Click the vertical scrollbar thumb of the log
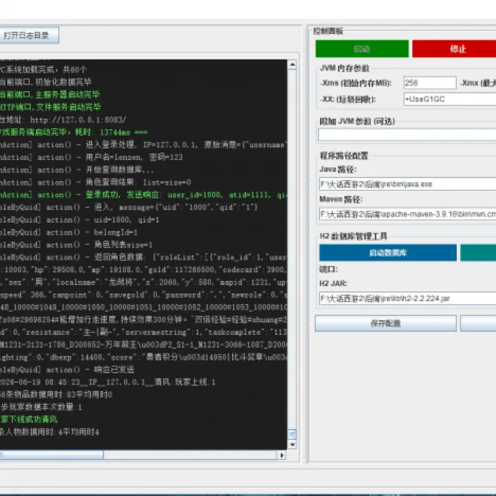Screen dimensions: 496x496 [292, 435]
